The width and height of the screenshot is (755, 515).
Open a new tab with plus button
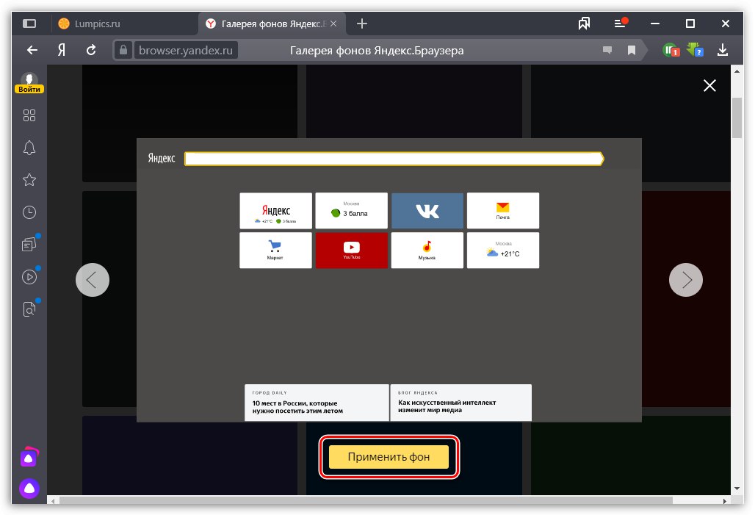tap(362, 24)
